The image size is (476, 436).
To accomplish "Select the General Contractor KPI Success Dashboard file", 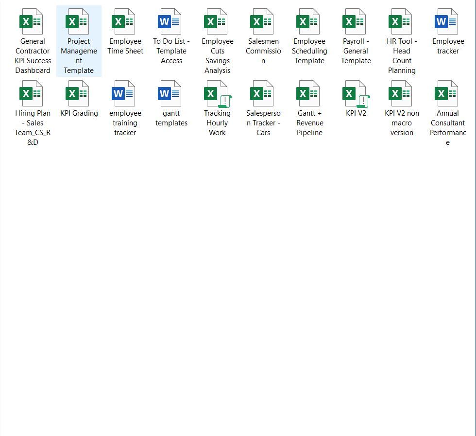I will pyautogui.click(x=32, y=22).
